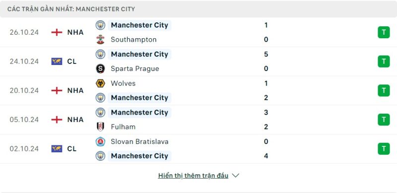Click the green T badge for Southampton match

pyautogui.click(x=384, y=32)
